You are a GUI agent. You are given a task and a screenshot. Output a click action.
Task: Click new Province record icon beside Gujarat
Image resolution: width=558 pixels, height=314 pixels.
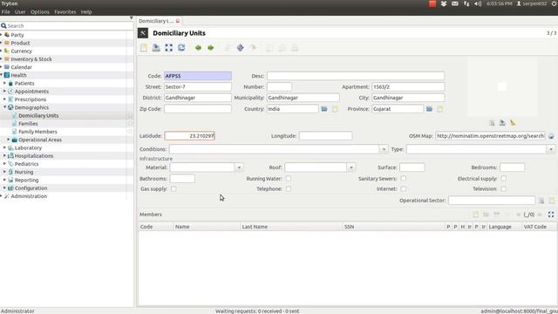pyautogui.click(x=440, y=109)
